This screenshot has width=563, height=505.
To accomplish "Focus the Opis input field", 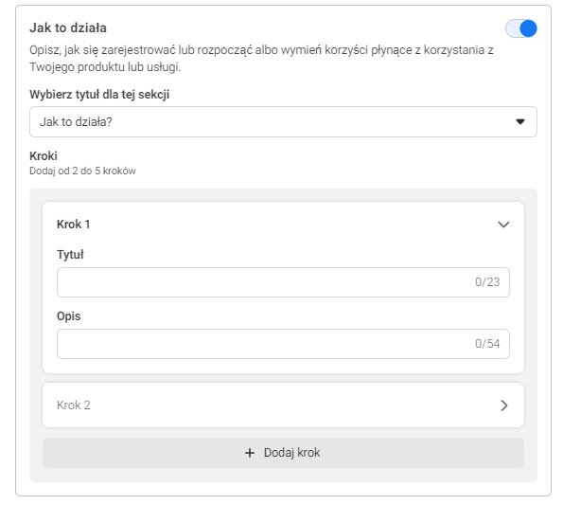I will [283, 344].
